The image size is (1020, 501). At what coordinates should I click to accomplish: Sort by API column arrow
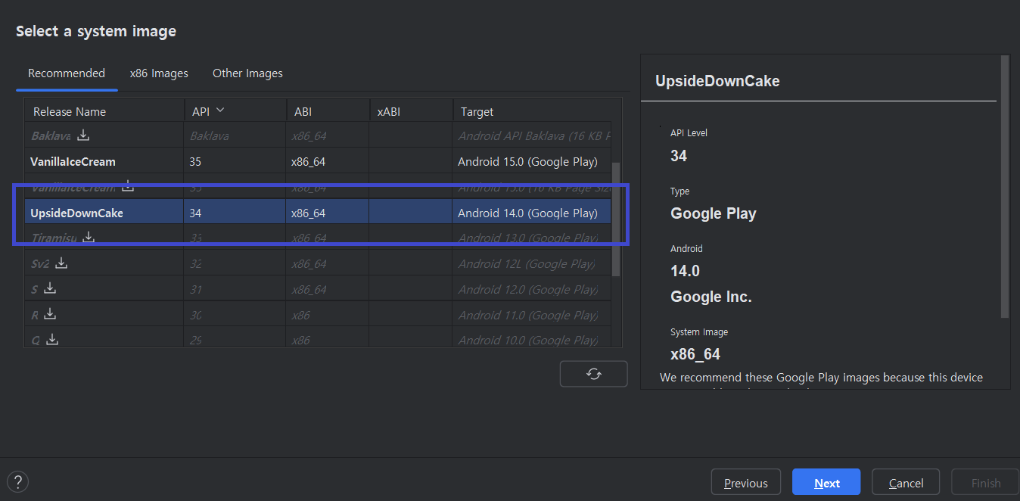click(220, 110)
